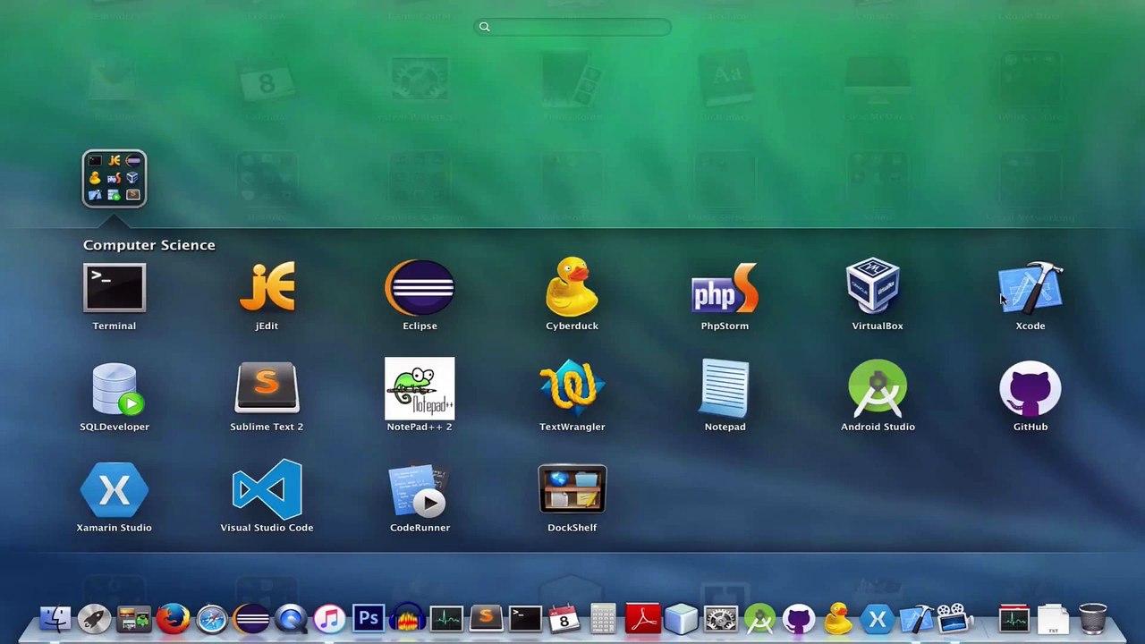Click the Computer Science folder title
Viewport: 1145px width, 644px height.
[149, 245]
